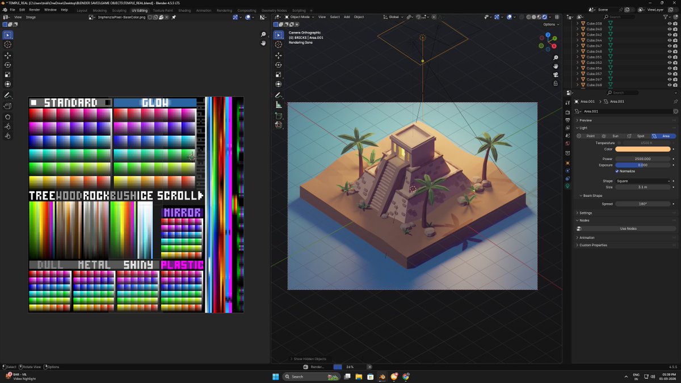
Task: Pick the Rip Region tool in UV editor
Action: (x=8, y=106)
